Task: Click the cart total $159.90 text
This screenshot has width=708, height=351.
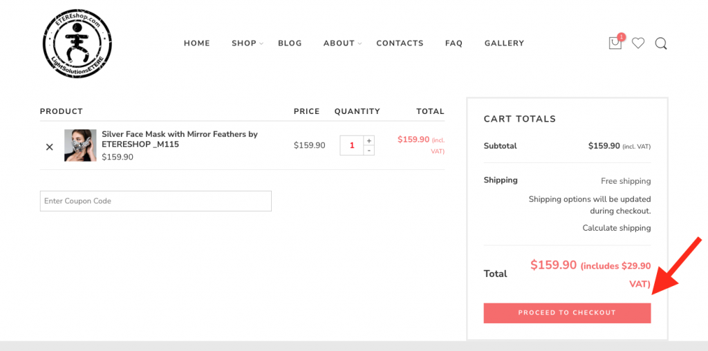Action: [554, 265]
